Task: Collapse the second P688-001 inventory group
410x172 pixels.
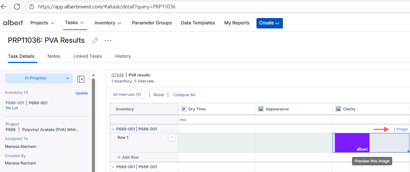Action: (x=113, y=167)
